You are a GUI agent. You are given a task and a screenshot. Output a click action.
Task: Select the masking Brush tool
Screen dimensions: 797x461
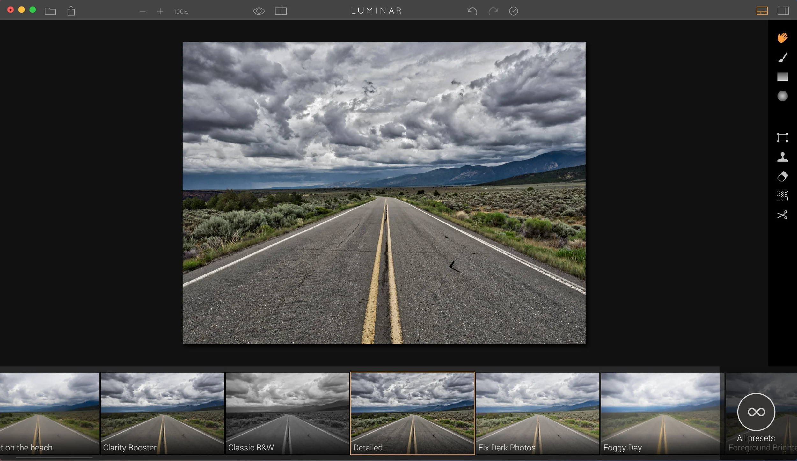[782, 57]
